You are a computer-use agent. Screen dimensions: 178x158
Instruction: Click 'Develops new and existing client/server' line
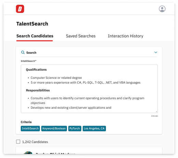[71, 108]
